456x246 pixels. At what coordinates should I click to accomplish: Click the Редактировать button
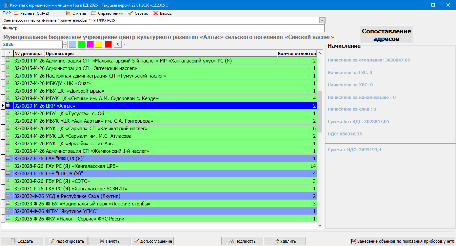tap(66, 241)
